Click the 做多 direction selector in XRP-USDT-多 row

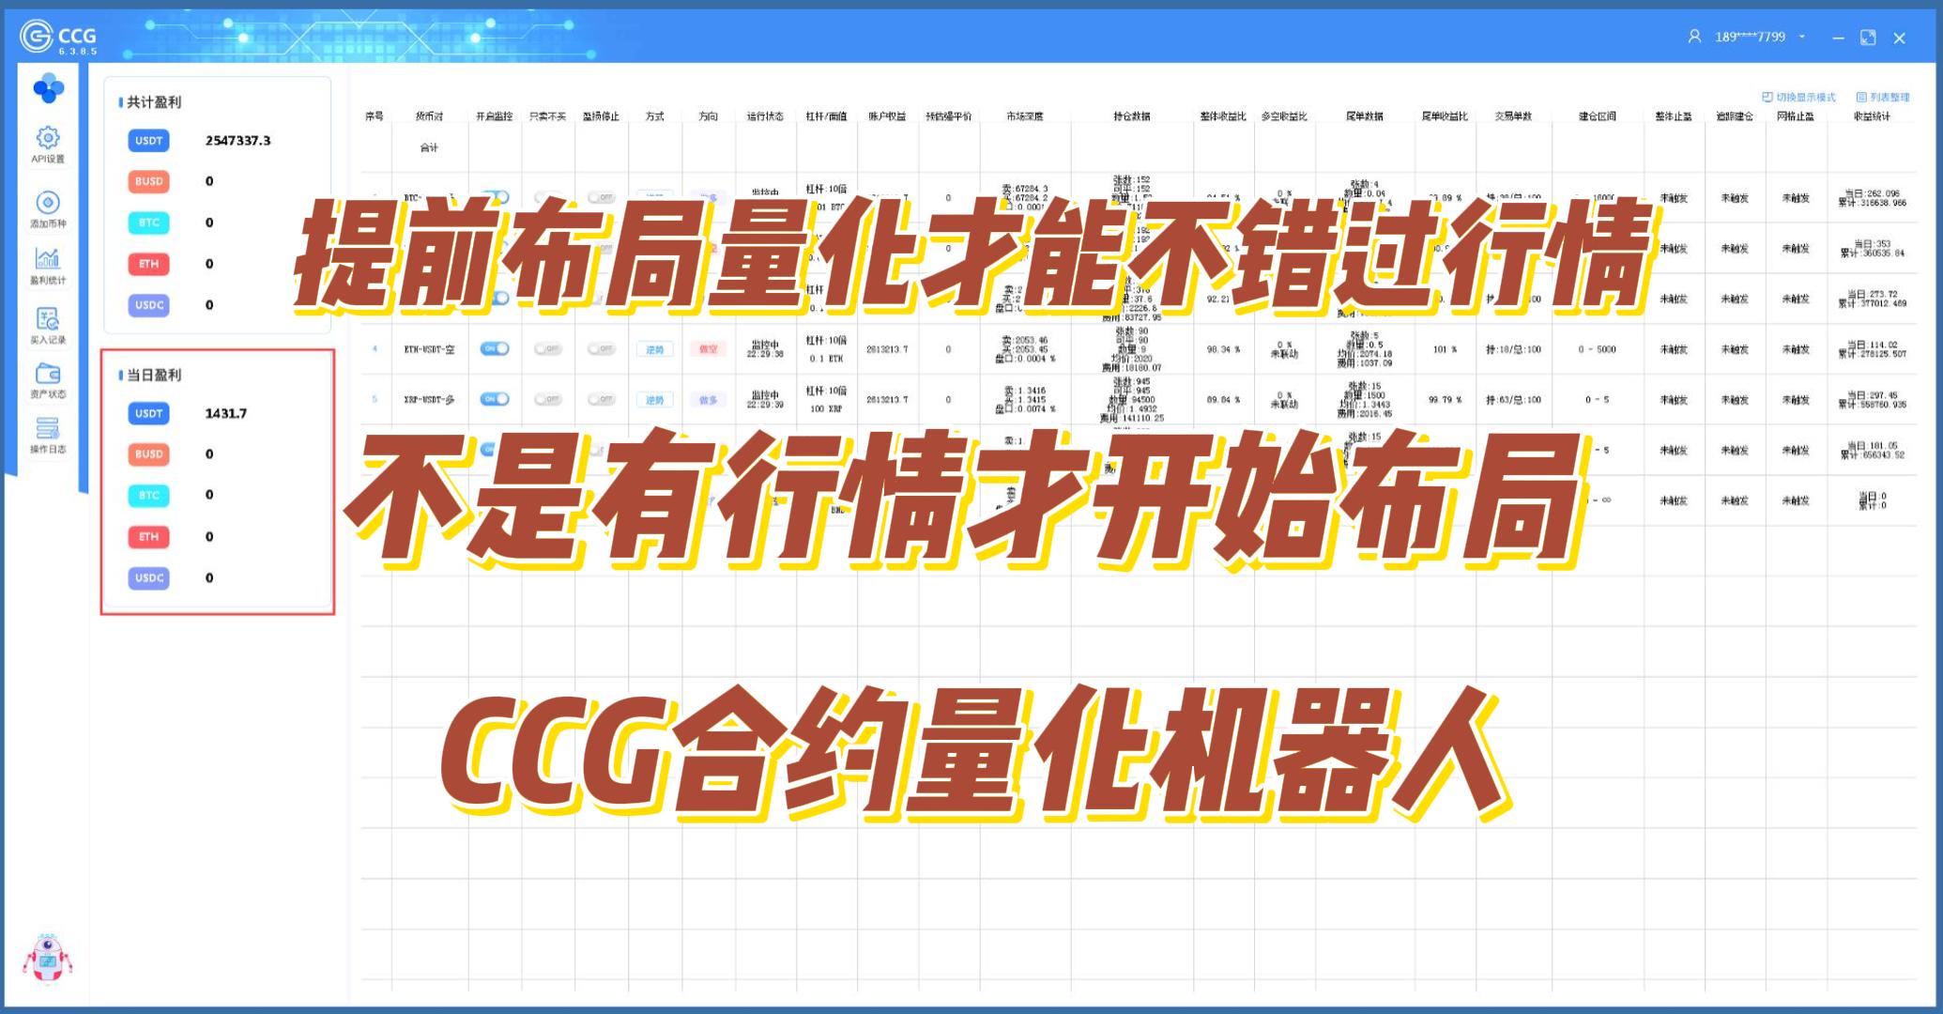tap(708, 400)
